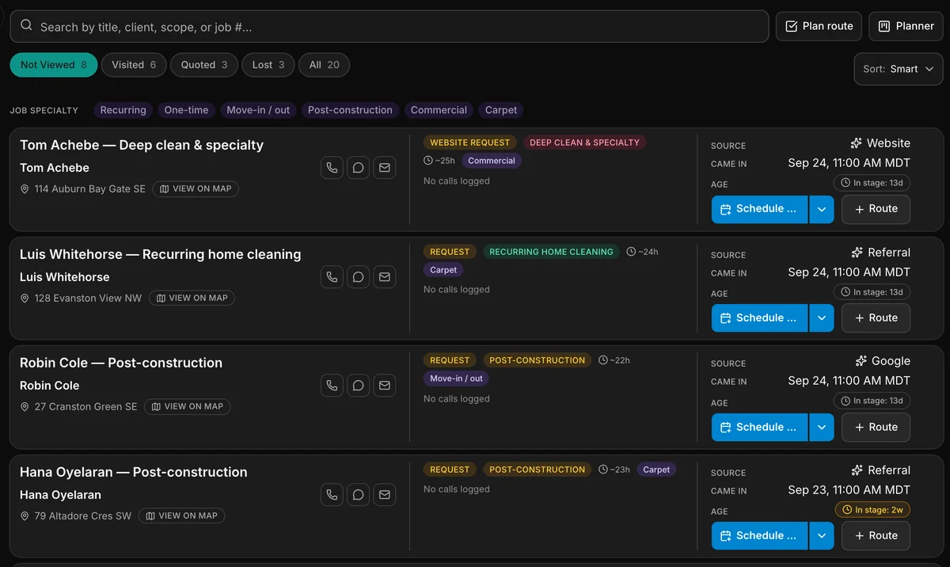This screenshot has width=950, height=567.
Task: Call Luis Whitehorse using phone icon
Action: 332,277
